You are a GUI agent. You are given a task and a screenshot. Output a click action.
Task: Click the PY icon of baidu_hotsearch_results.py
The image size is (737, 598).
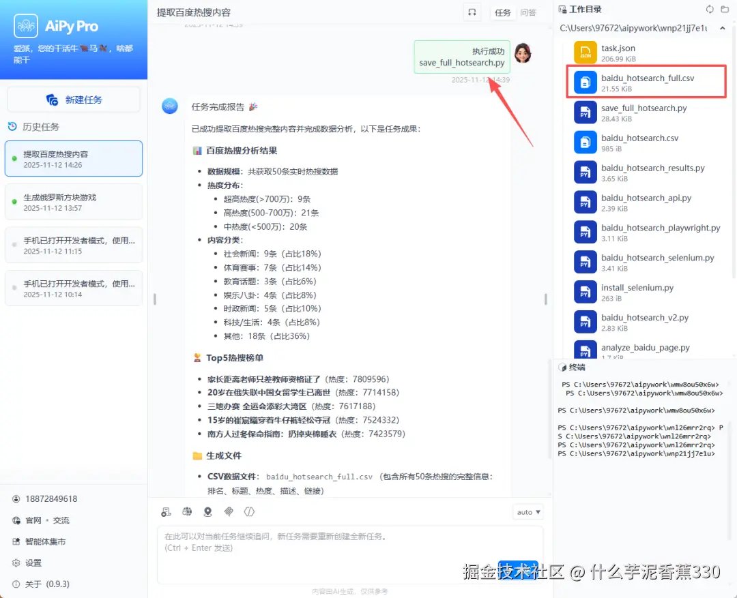[x=586, y=173]
